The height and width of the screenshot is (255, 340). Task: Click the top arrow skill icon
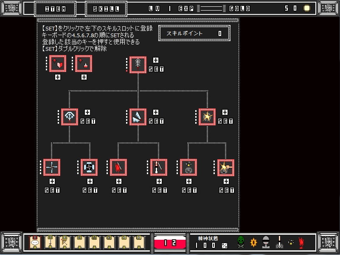(138, 65)
